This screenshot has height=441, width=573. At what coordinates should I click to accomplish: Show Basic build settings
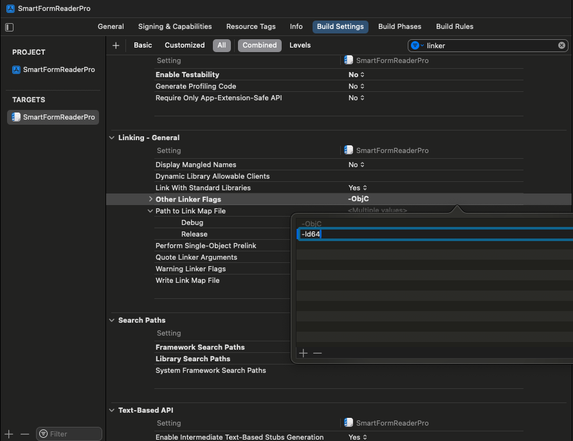(x=143, y=45)
